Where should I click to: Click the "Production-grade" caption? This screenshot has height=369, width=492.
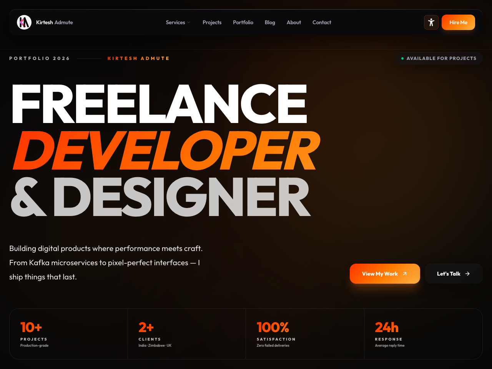click(x=34, y=346)
